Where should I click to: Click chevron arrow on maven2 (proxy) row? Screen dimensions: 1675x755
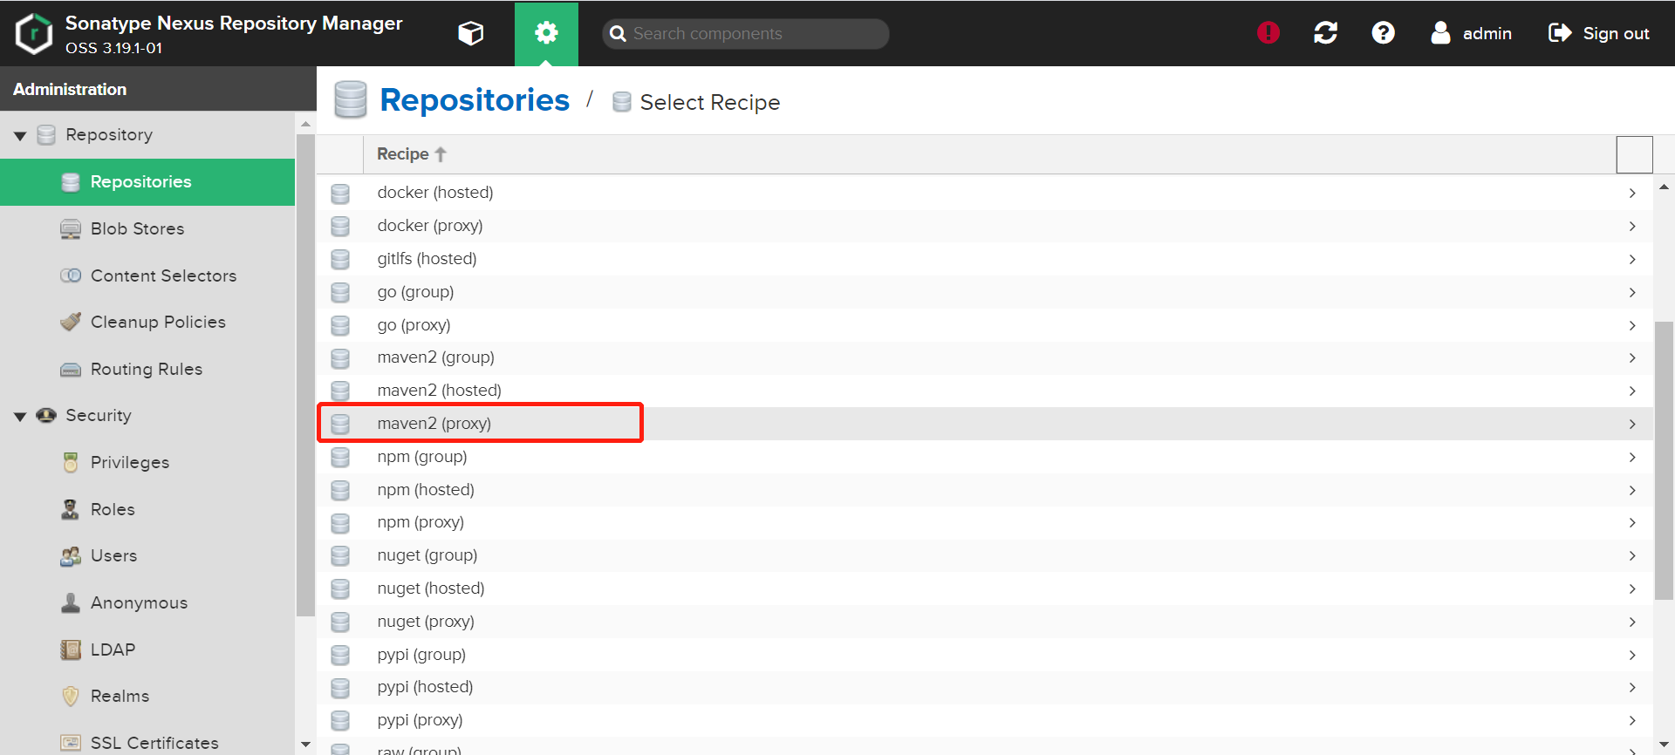[x=1632, y=424]
